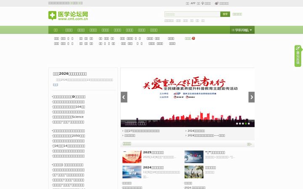Select the last carousel indicator dot

249,123
